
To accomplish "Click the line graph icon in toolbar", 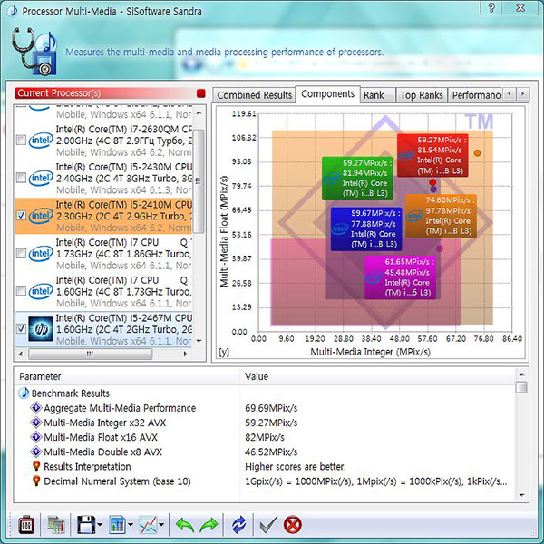I will [148, 525].
